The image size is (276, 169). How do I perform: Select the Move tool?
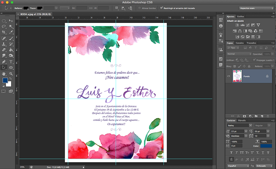[x=11, y=21]
